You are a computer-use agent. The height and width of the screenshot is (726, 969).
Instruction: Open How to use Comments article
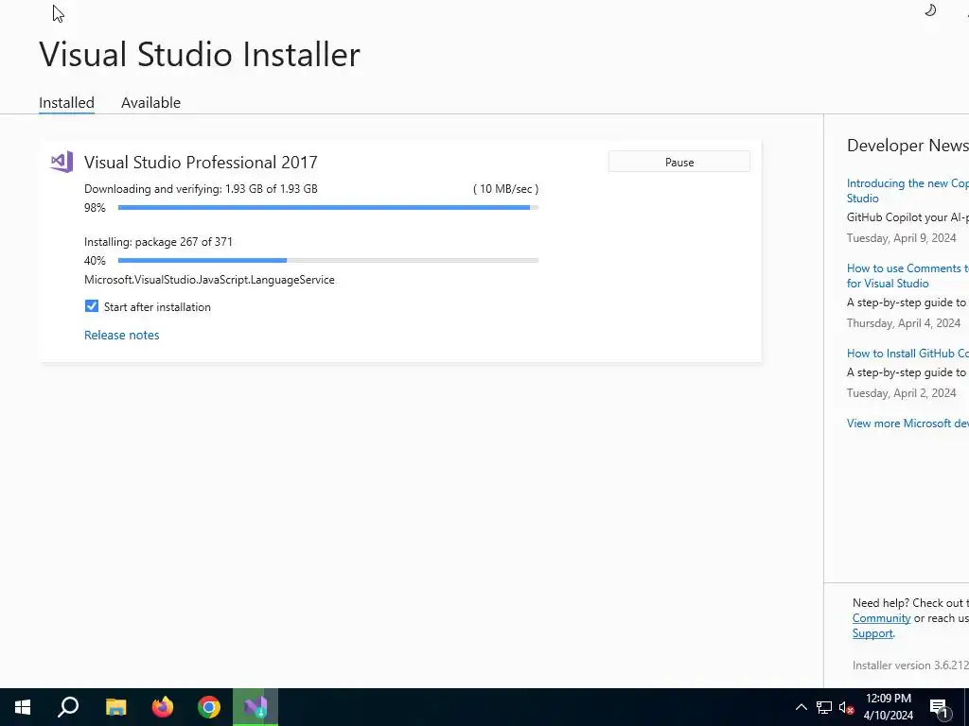[907, 275]
